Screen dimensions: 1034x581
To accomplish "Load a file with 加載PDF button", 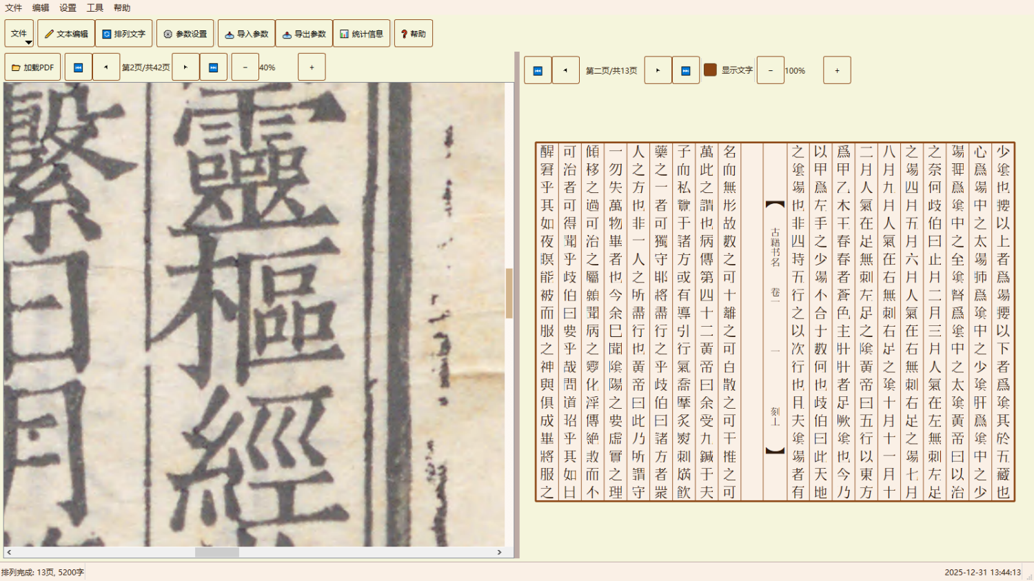I will pos(33,68).
